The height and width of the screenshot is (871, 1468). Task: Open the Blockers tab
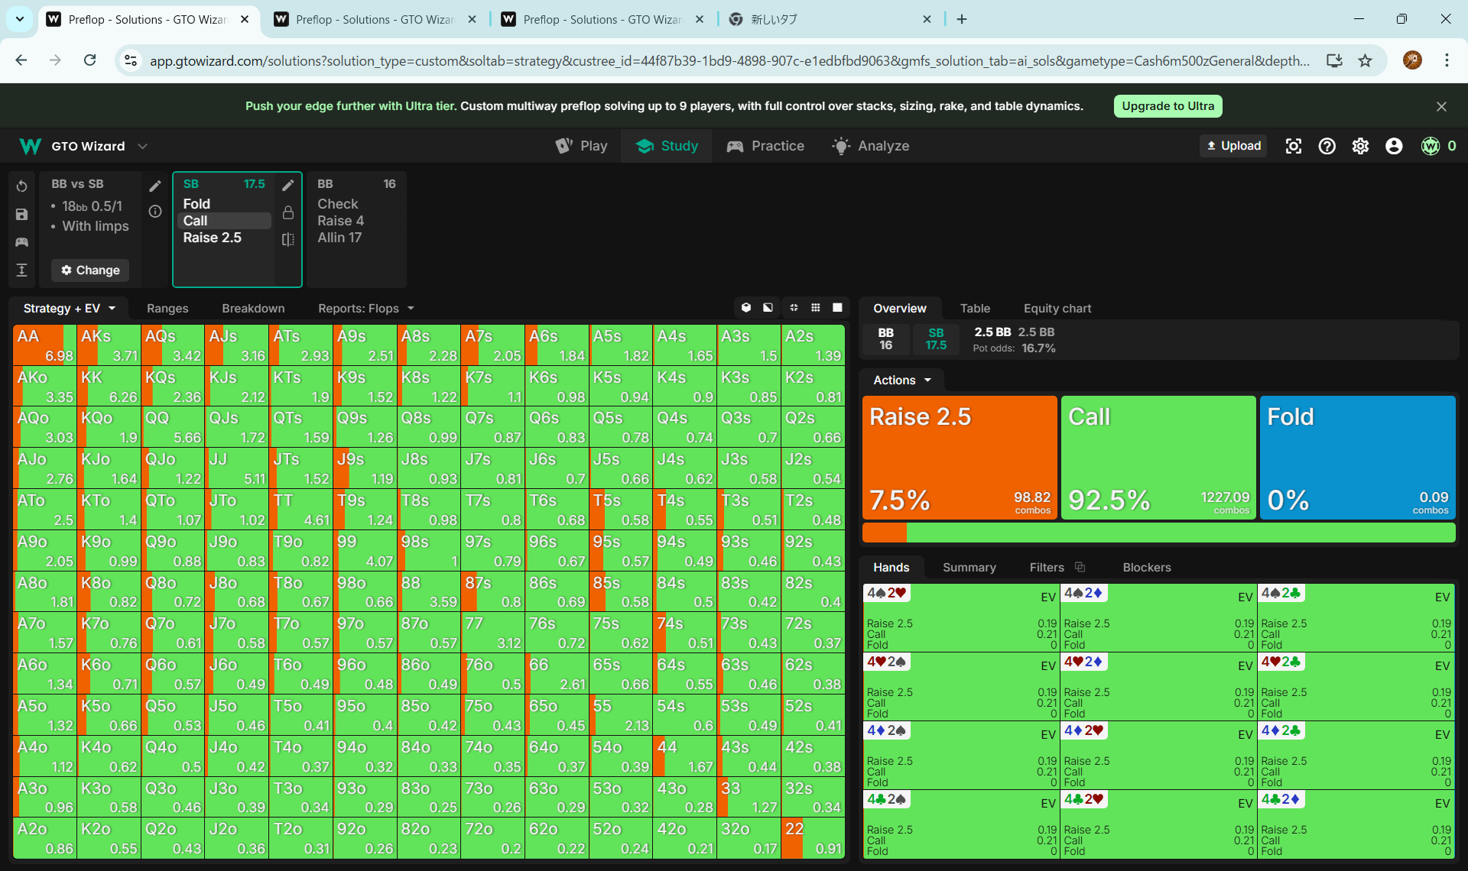(x=1146, y=567)
